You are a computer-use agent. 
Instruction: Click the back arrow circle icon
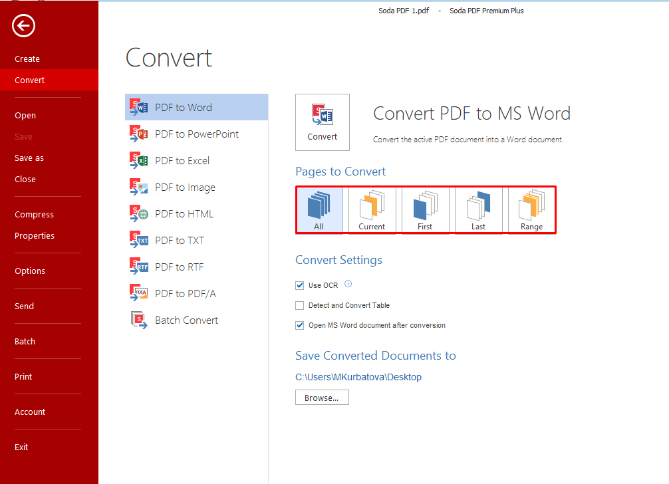23,25
